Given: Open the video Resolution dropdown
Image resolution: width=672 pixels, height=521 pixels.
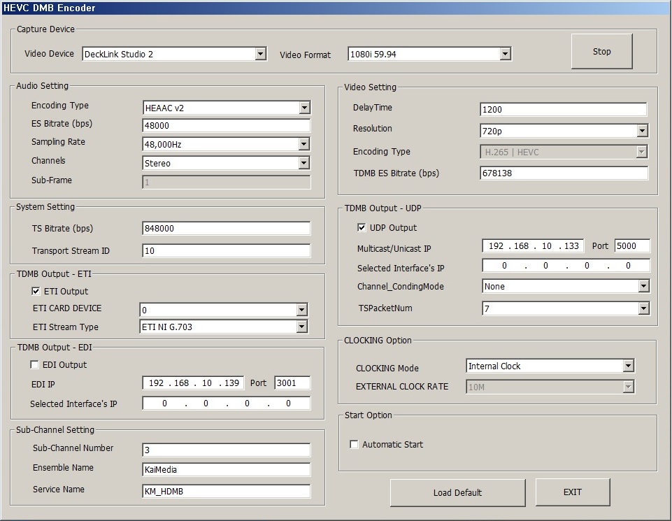Looking at the screenshot, I should tap(641, 131).
